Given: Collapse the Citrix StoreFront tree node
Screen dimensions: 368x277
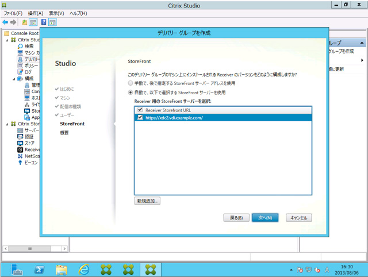Looking at the screenshot, I should click(x=7, y=124).
